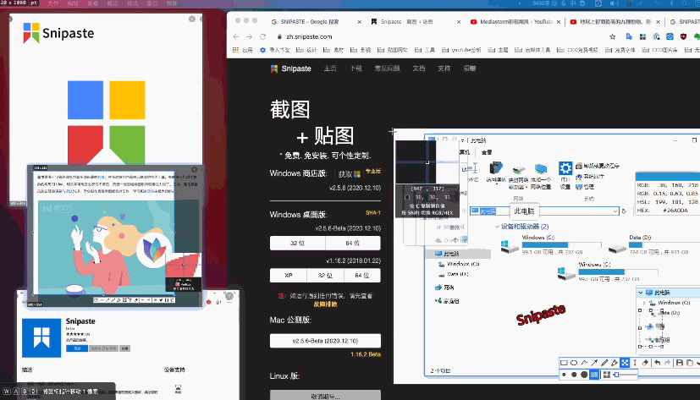
Task: Select arrow tool in demo screenshot toolbar
Action: 594,363
